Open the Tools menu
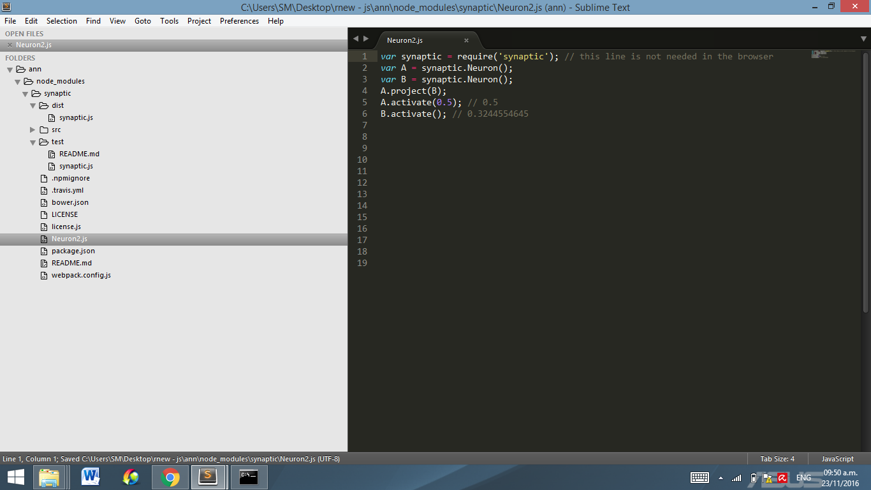Image resolution: width=871 pixels, height=490 pixels. [169, 21]
